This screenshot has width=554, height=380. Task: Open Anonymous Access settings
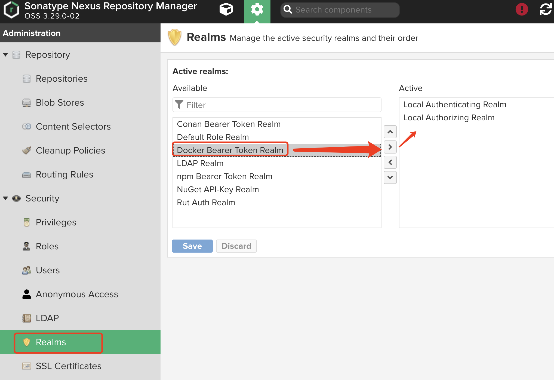[77, 294]
